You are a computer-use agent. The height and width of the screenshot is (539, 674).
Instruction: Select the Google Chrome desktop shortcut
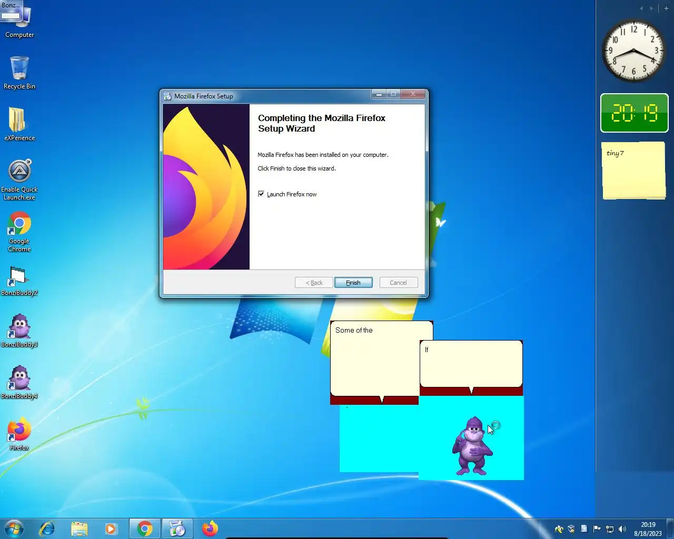[x=19, y=232]
